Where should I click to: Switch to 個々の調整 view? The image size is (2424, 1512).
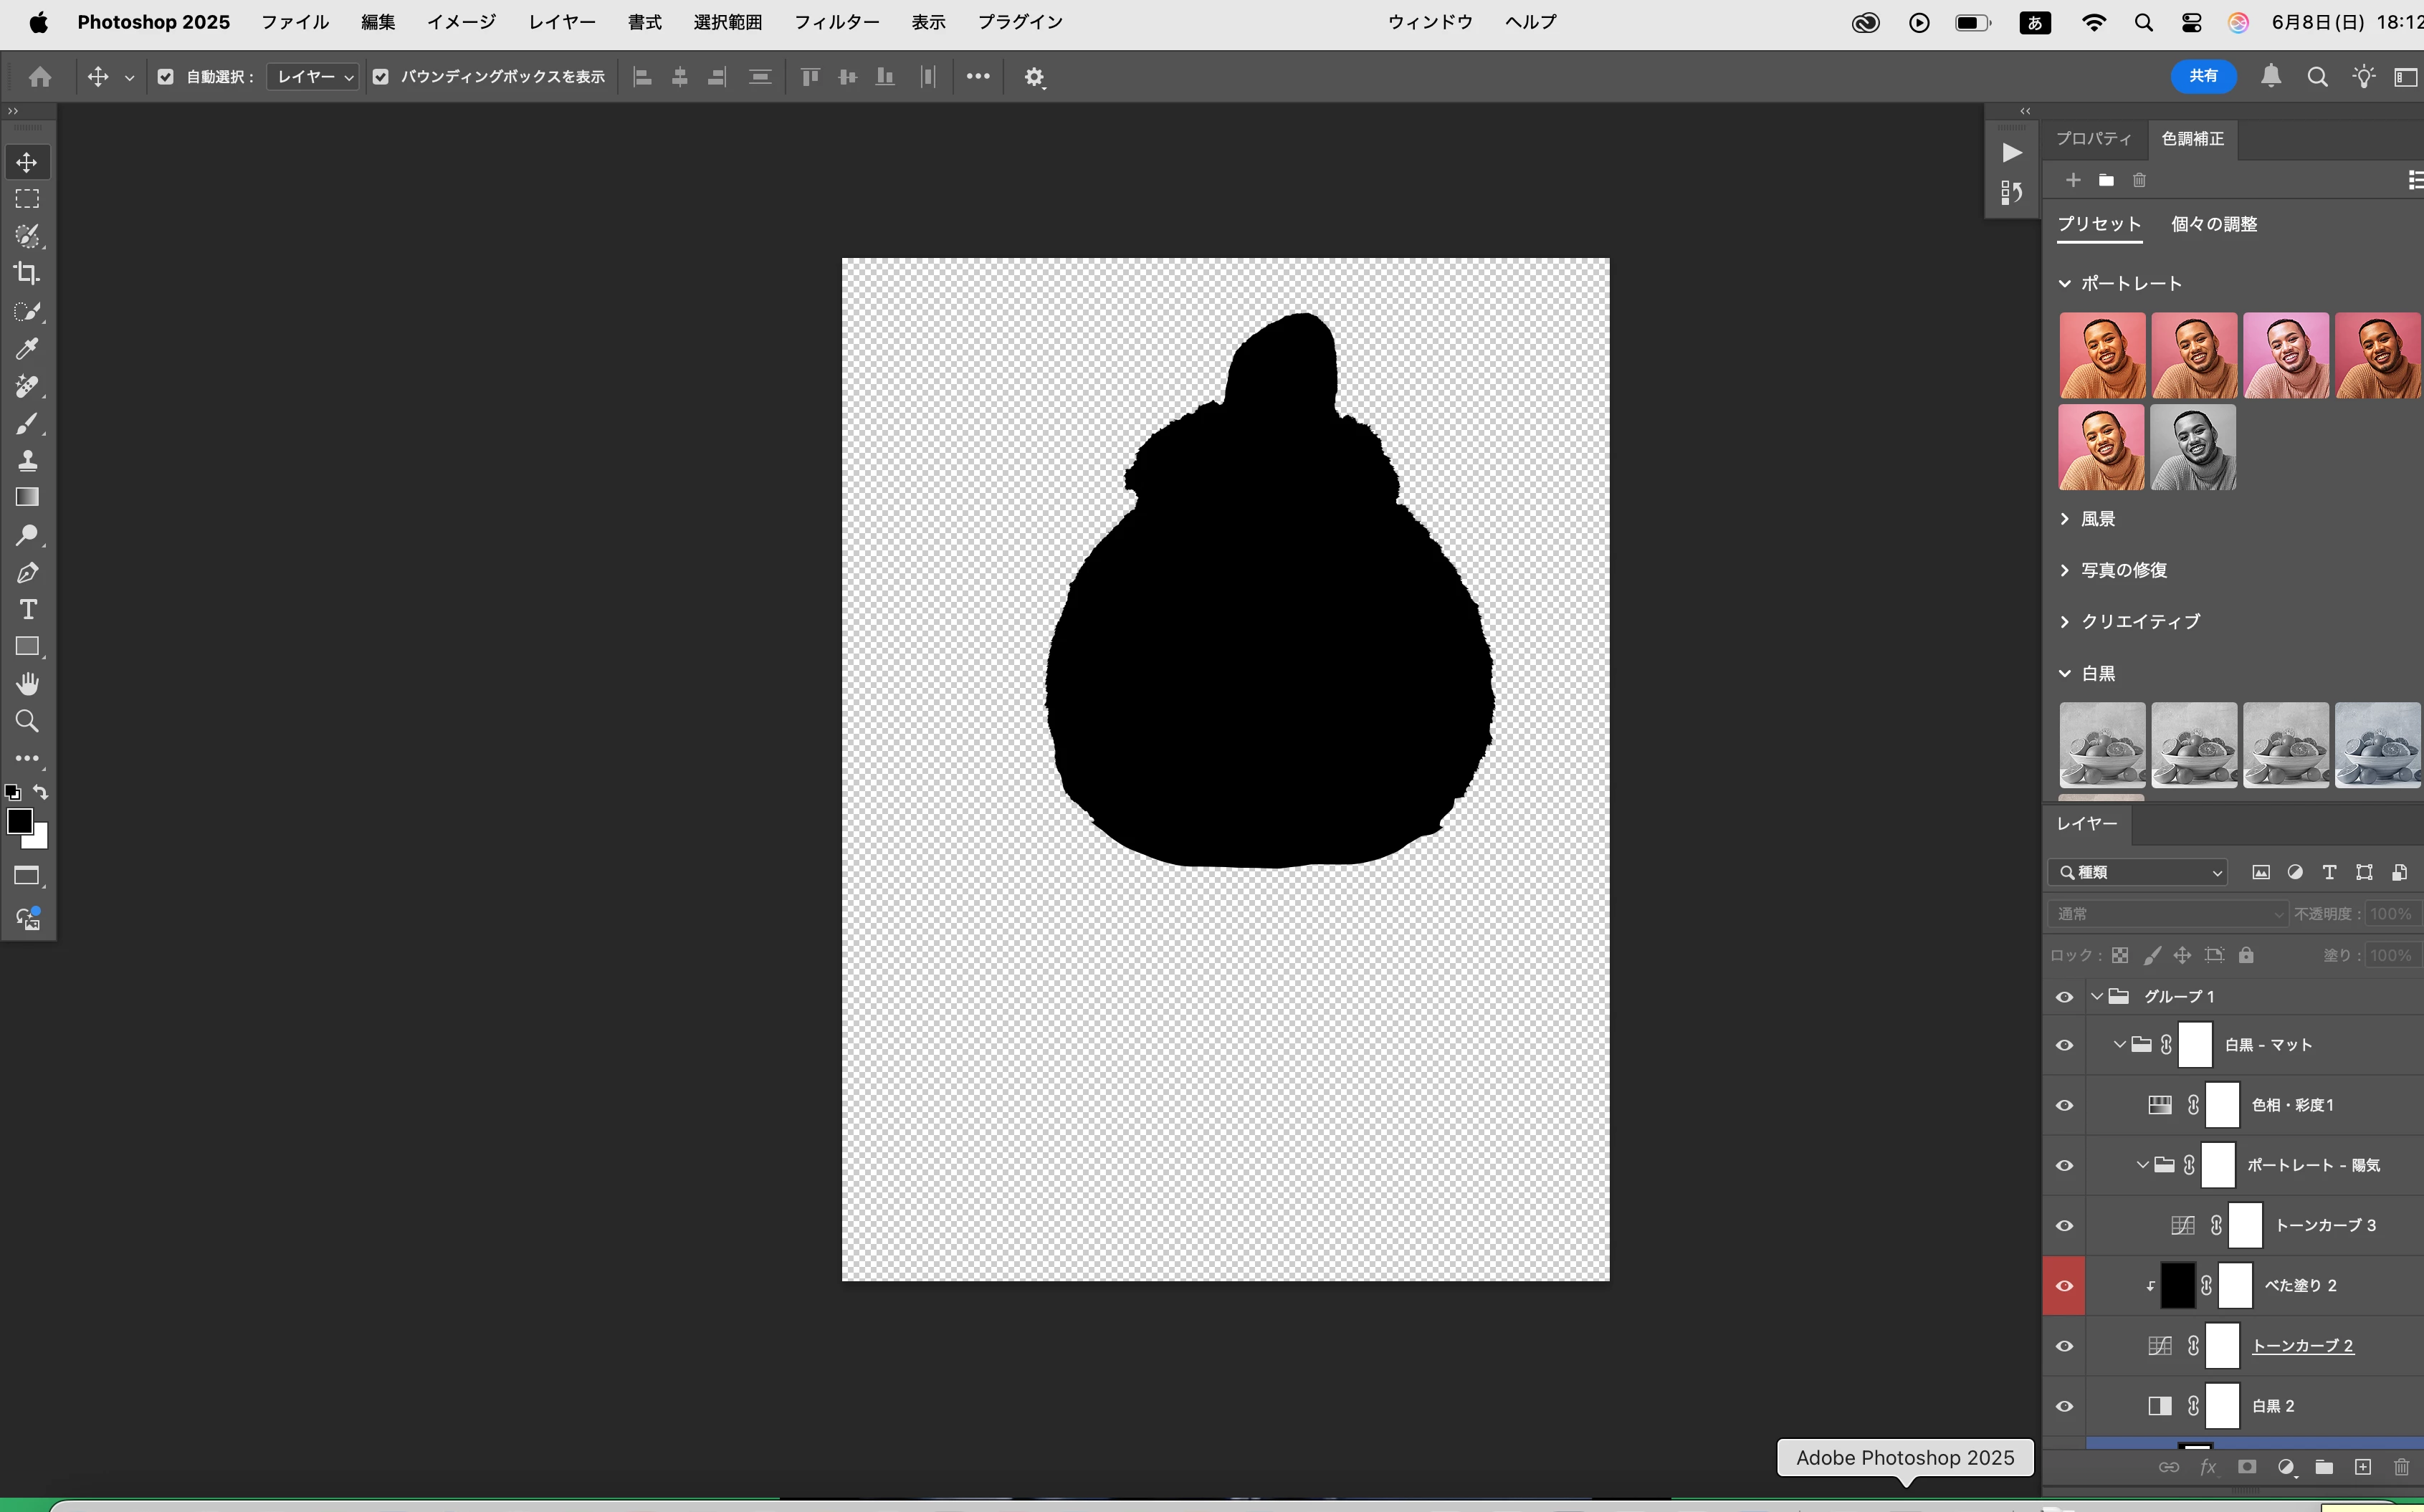click(x=2214, y=225)
